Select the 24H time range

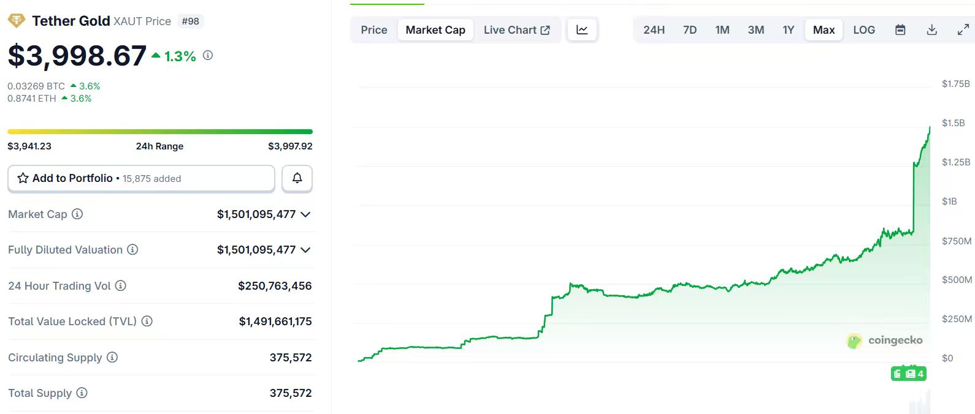[x=654, y=30]
